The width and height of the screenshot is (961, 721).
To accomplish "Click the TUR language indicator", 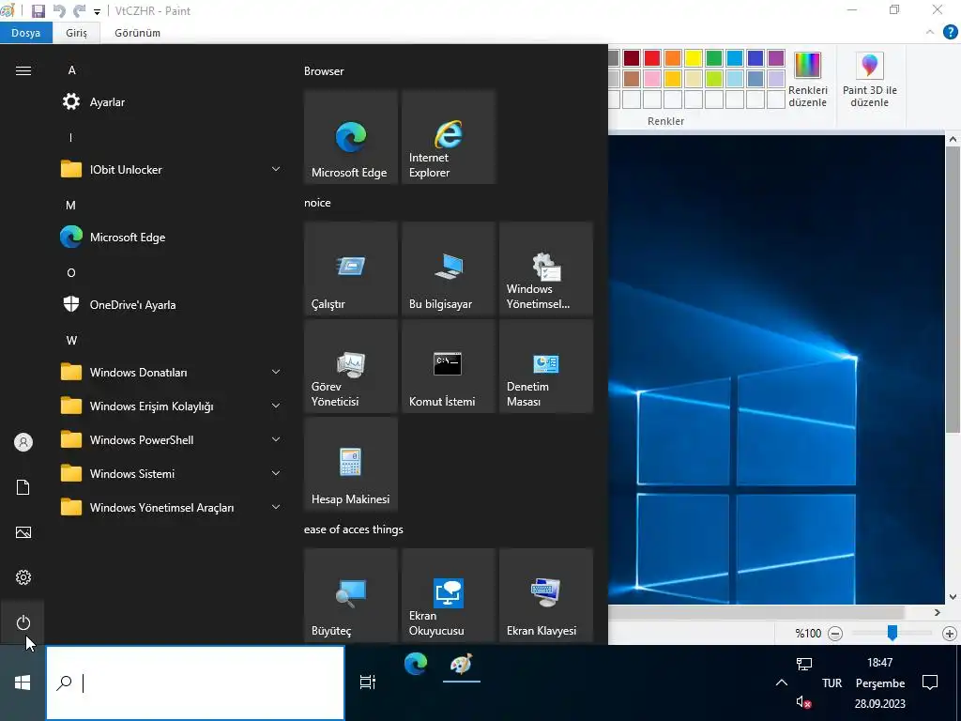I will coord(831,683).
